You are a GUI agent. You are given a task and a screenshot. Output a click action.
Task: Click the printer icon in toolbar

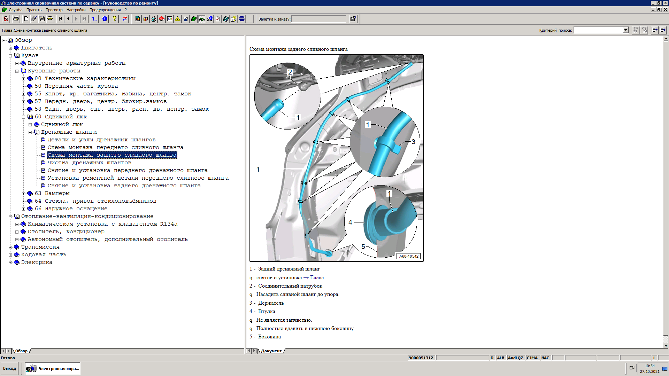pos(16,19)
